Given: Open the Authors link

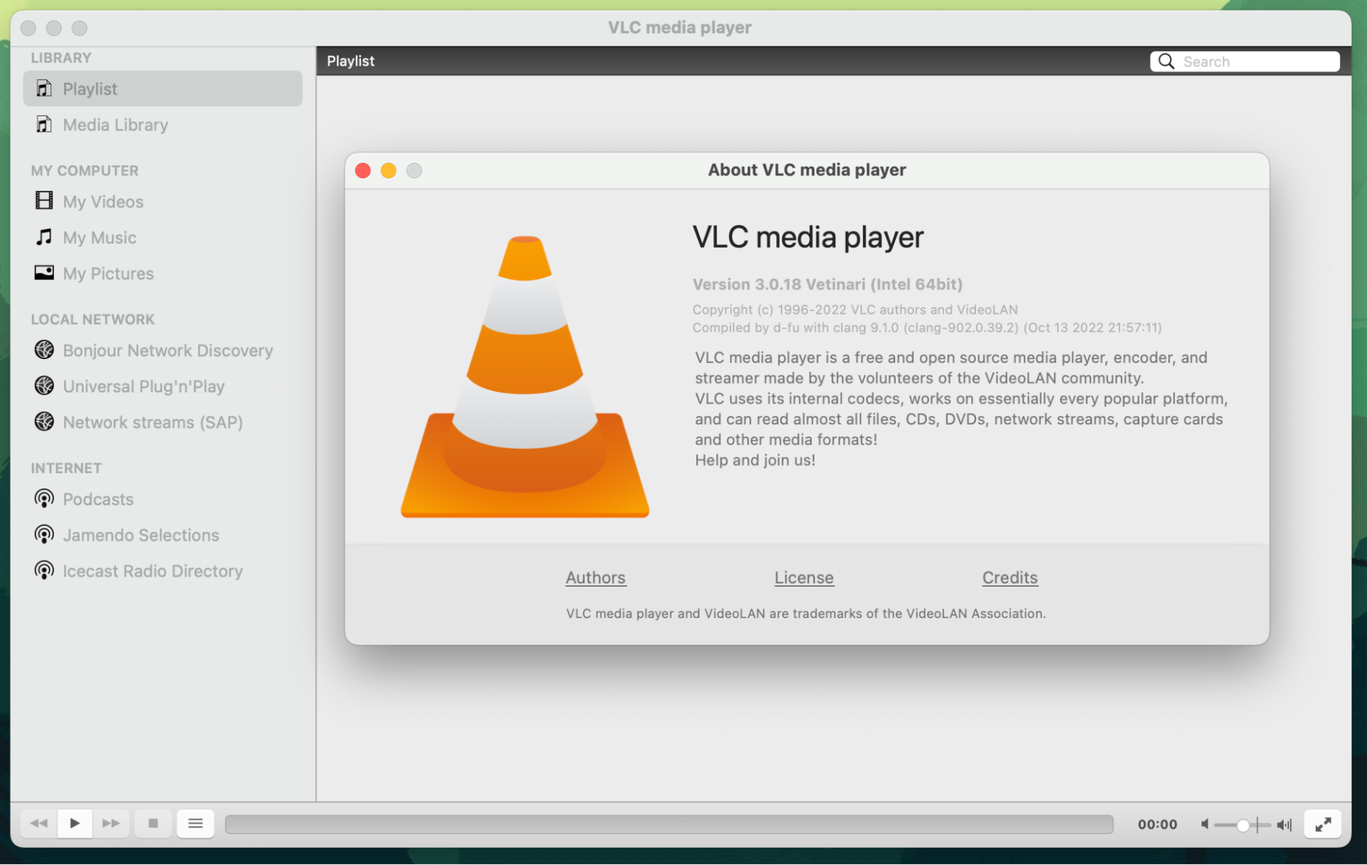Looking at the screenshot, I should coord(596,578).
